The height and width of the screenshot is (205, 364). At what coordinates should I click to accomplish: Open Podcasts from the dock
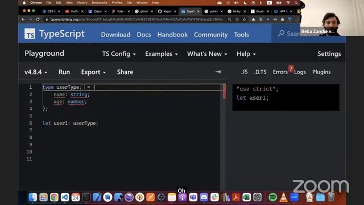(182, 198)
